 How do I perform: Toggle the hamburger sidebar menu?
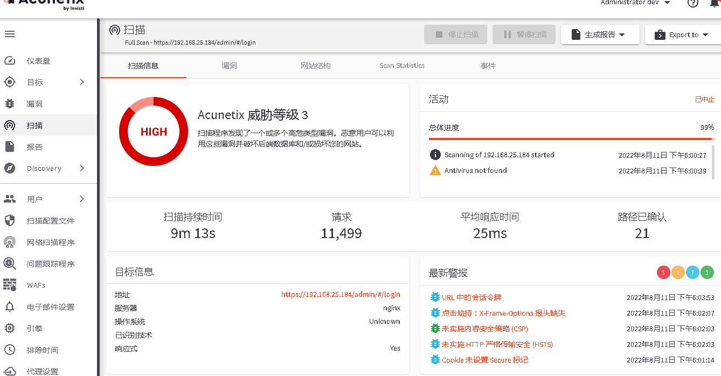[10, 34]
